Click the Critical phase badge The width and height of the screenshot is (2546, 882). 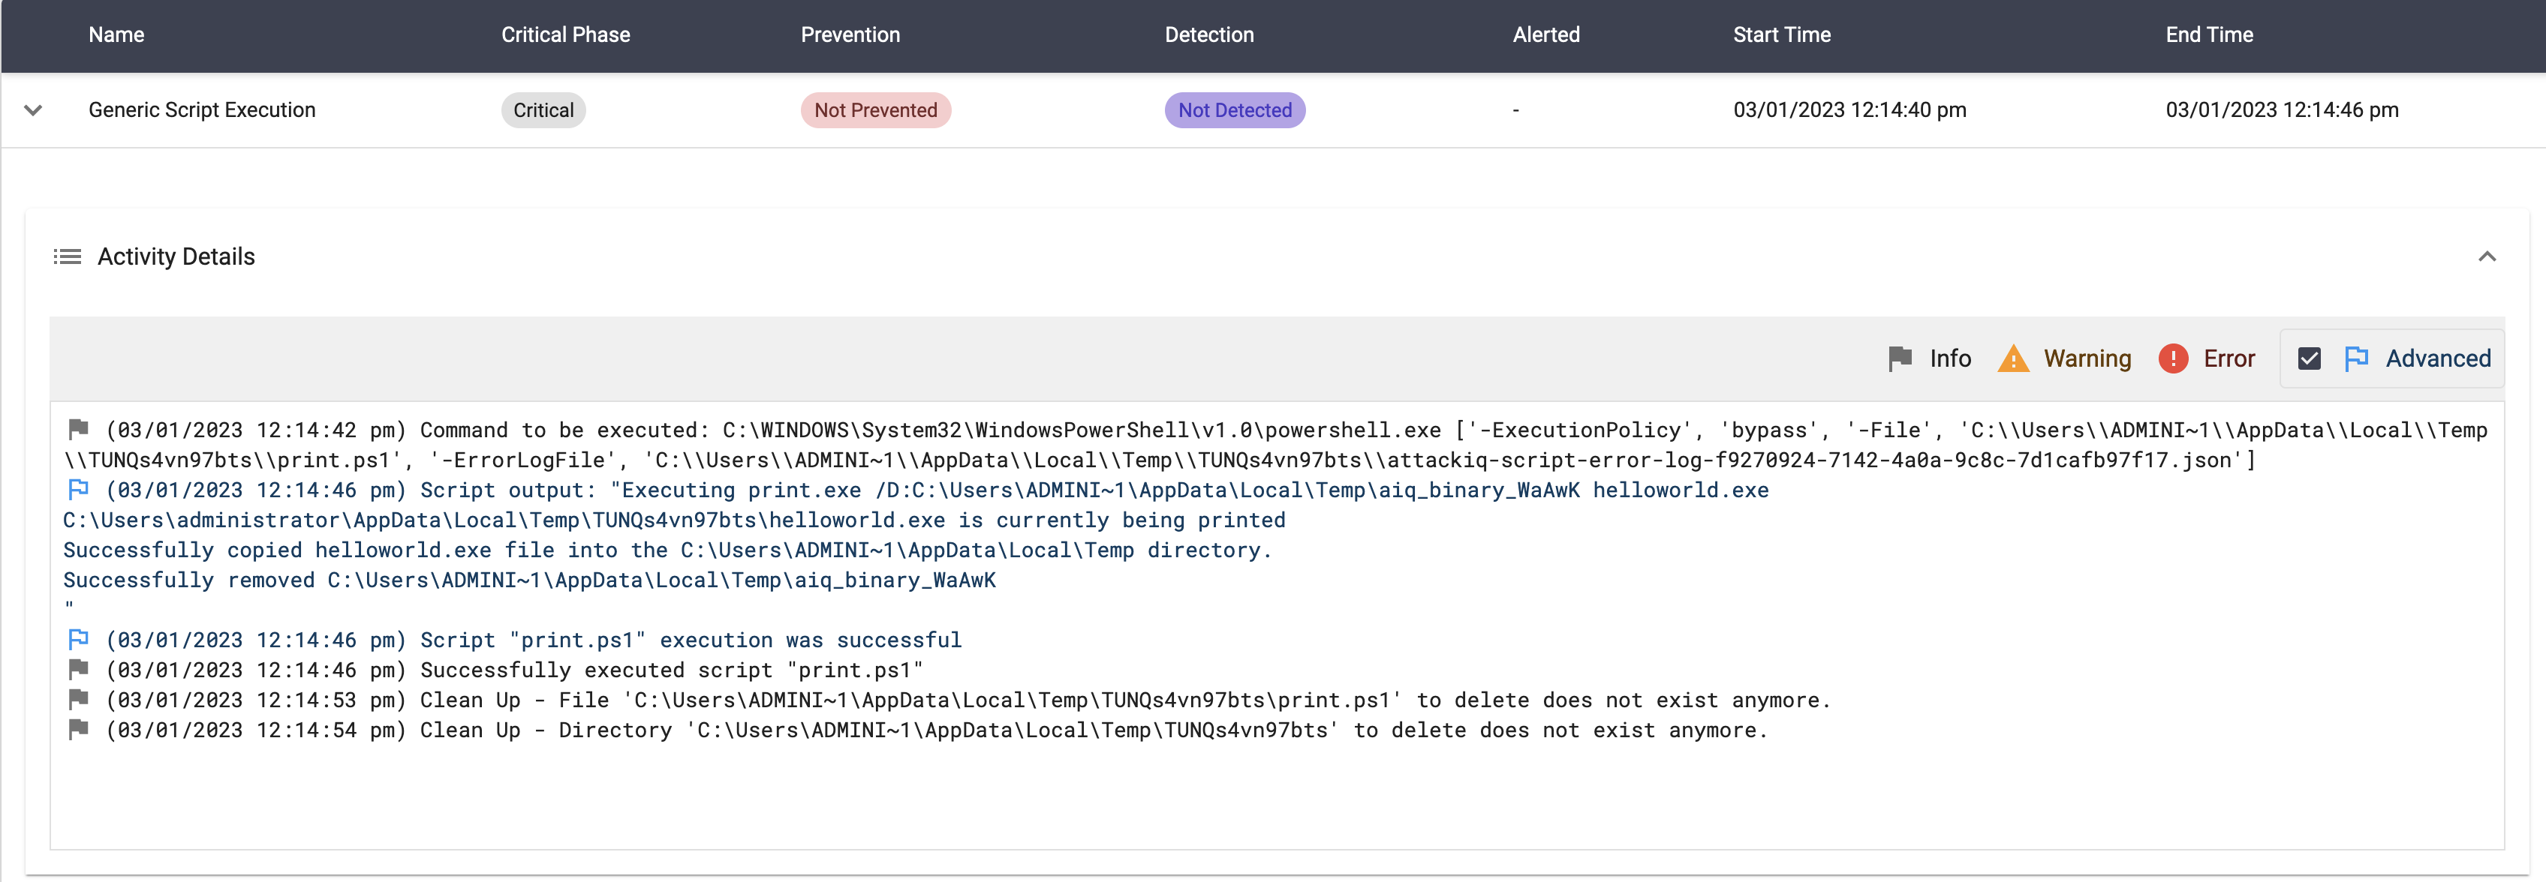[543, 110]
